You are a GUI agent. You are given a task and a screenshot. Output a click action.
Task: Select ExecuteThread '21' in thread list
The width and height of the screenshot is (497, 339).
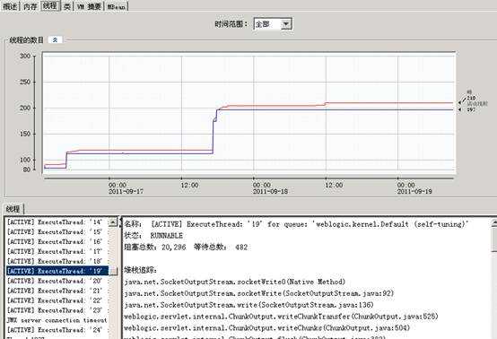[x=57, y=291]
